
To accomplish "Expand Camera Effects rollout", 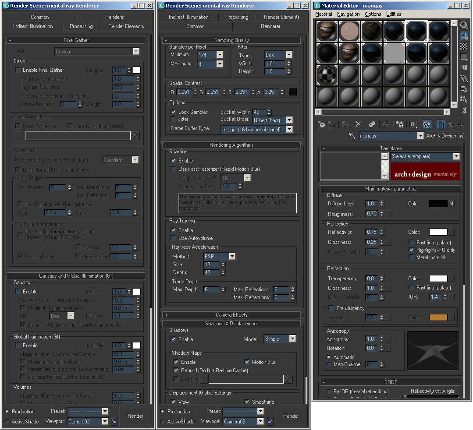I will [x=231, y=314].
